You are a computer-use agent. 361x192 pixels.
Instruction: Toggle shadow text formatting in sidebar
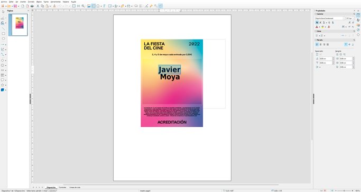[x=333, y=23]
